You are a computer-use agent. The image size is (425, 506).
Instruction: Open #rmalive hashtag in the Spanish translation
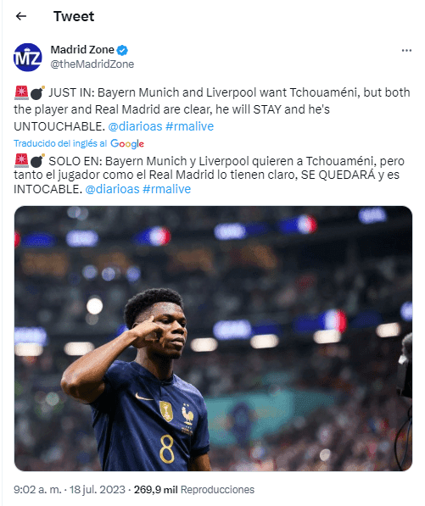tap(166, 189)
